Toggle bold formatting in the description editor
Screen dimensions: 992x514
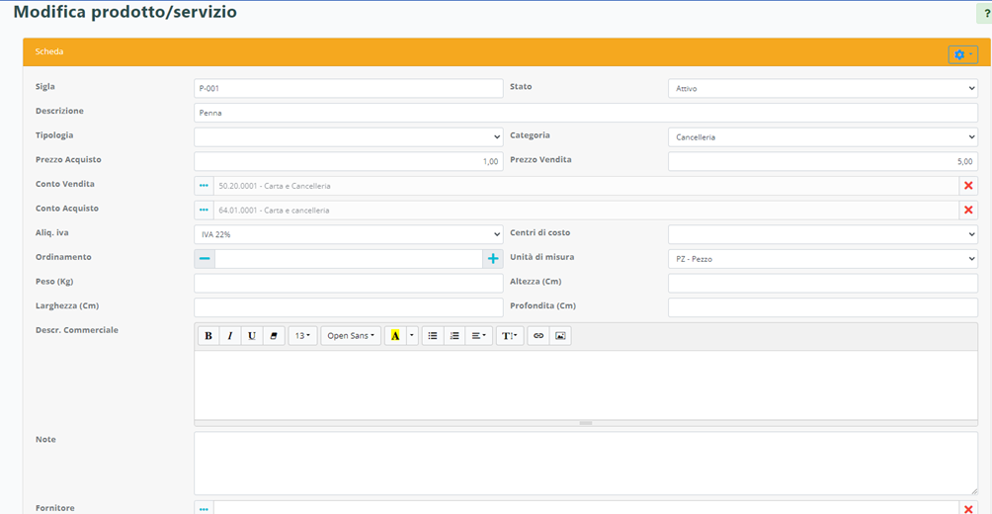pos(208,336)
